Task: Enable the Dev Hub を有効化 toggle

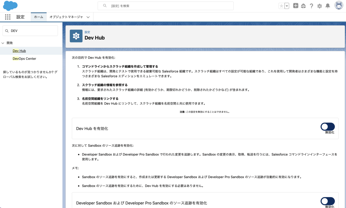Action: click(328, 127)
